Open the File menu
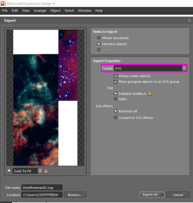Screen dimensions: 193x203 tap(5, 11)
